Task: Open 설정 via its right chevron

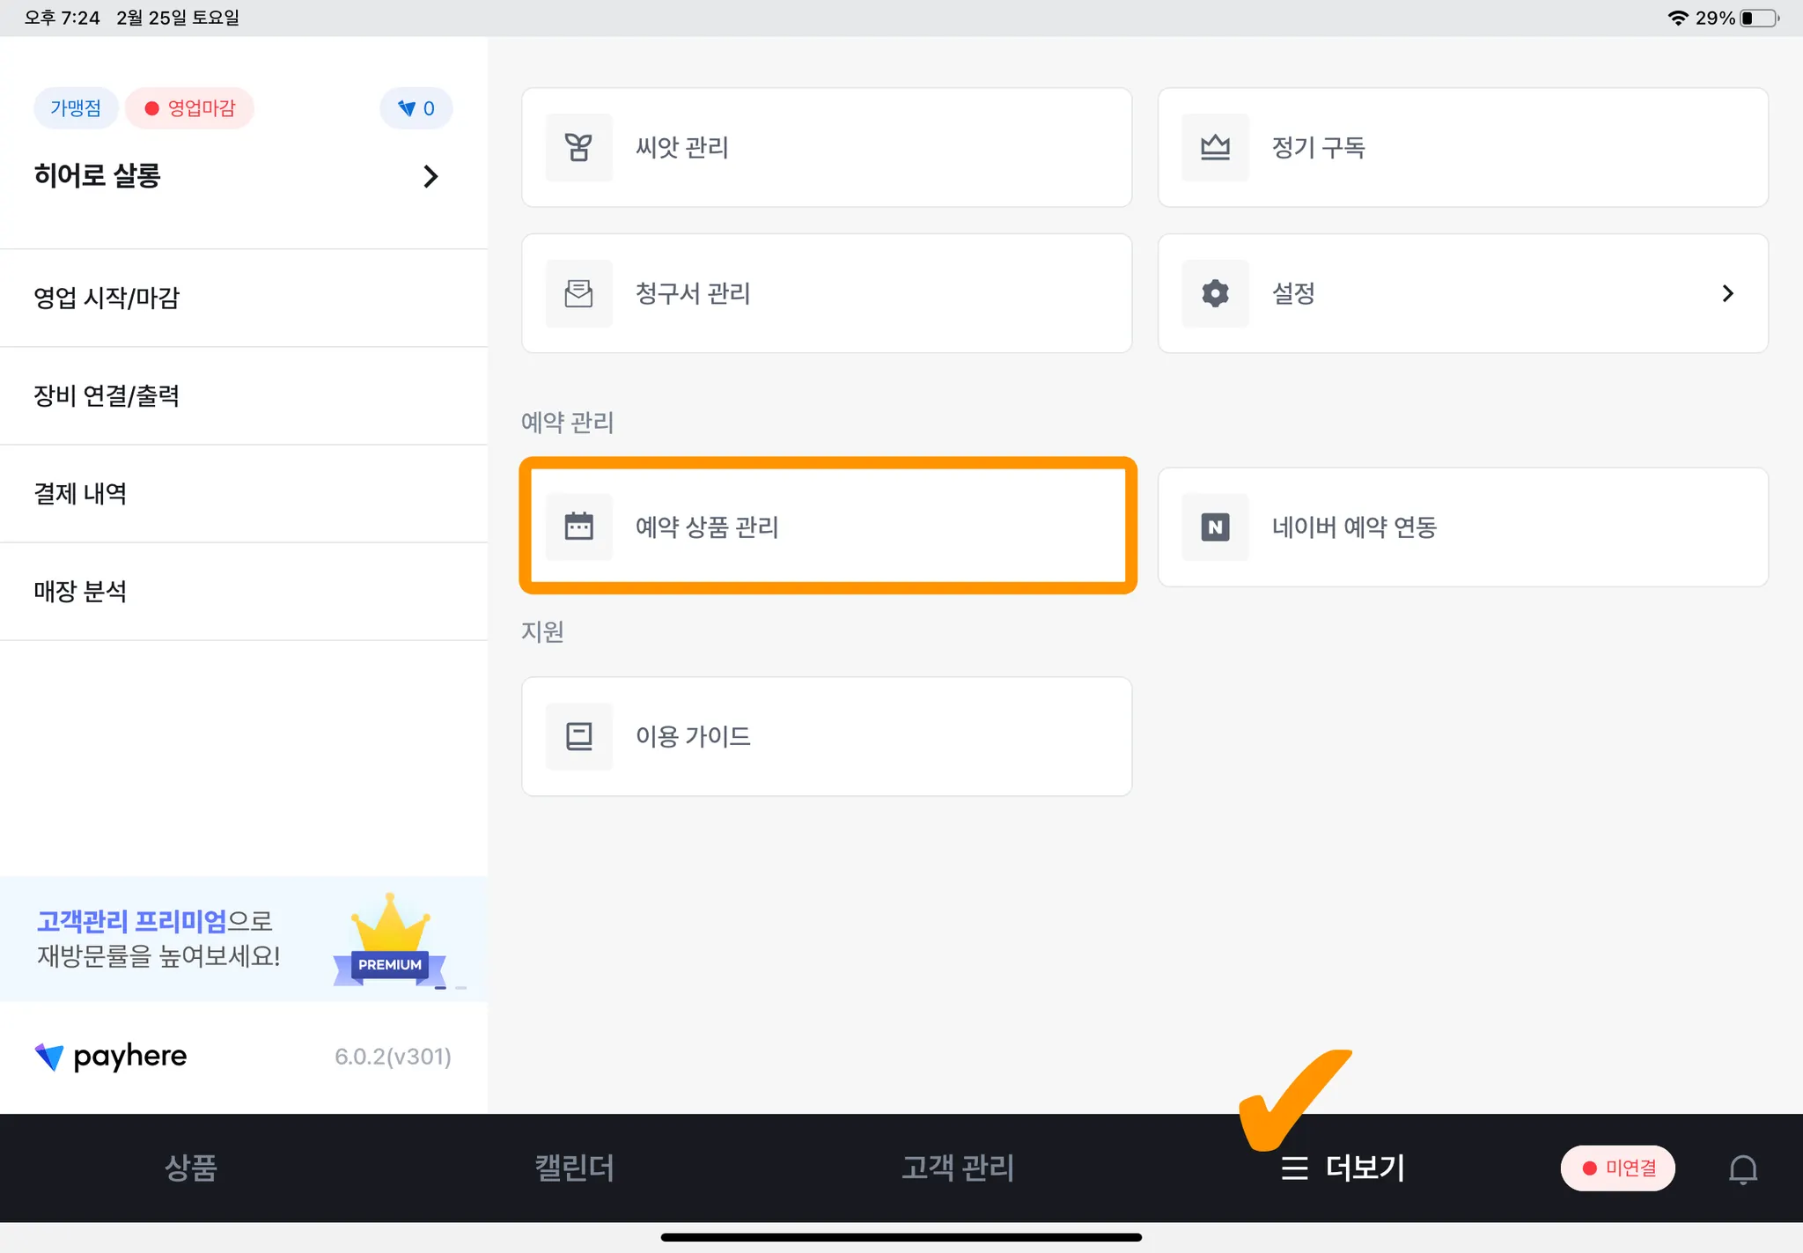Action: click(x=1727, y=293)
